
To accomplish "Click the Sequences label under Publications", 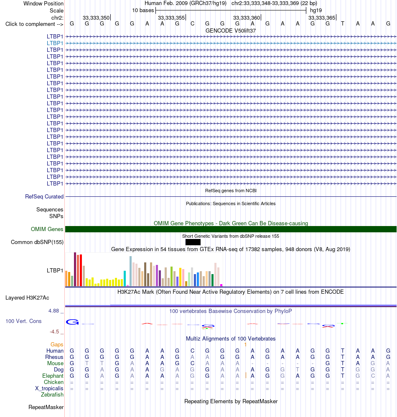I will [50, 210].
